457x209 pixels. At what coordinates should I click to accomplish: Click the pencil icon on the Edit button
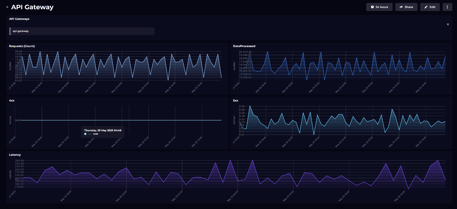tap(425, 7)
